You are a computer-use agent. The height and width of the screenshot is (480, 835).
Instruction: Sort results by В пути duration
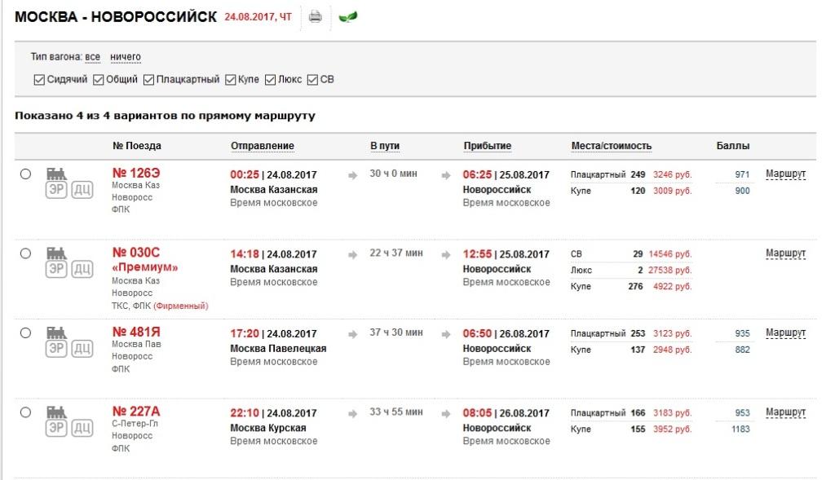(x=385, y=146)
